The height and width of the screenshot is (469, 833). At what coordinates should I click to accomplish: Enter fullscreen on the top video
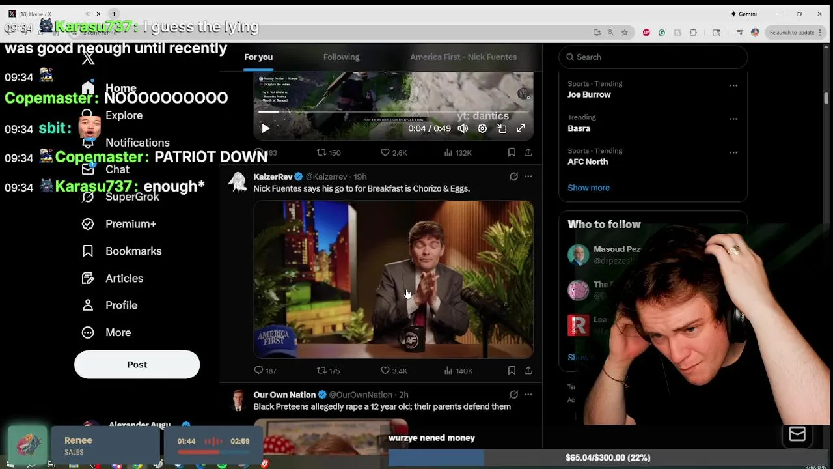point(521,128)
